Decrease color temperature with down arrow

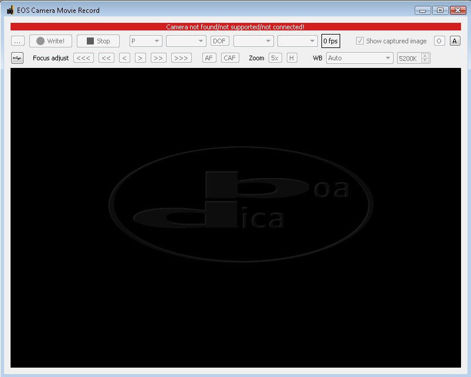[x=425, y=60]
